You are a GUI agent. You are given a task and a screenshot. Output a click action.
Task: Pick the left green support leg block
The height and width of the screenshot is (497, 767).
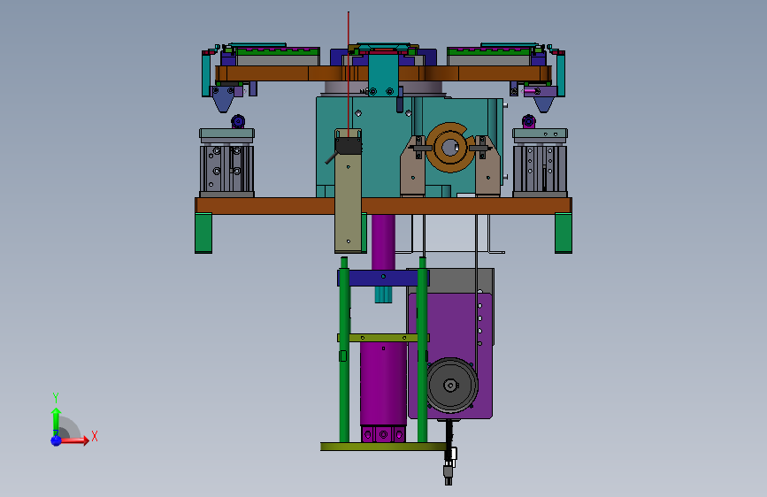[203, 233]
